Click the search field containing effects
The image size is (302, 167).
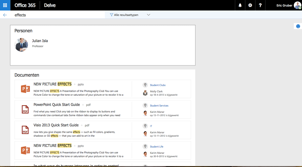(x=58, y=15)
